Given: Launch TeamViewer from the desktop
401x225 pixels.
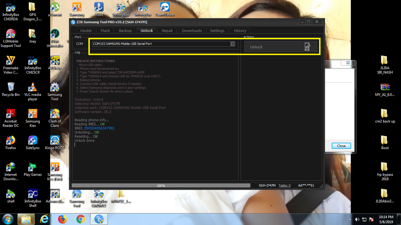Looking at the screenshot, I should (165, 9).
